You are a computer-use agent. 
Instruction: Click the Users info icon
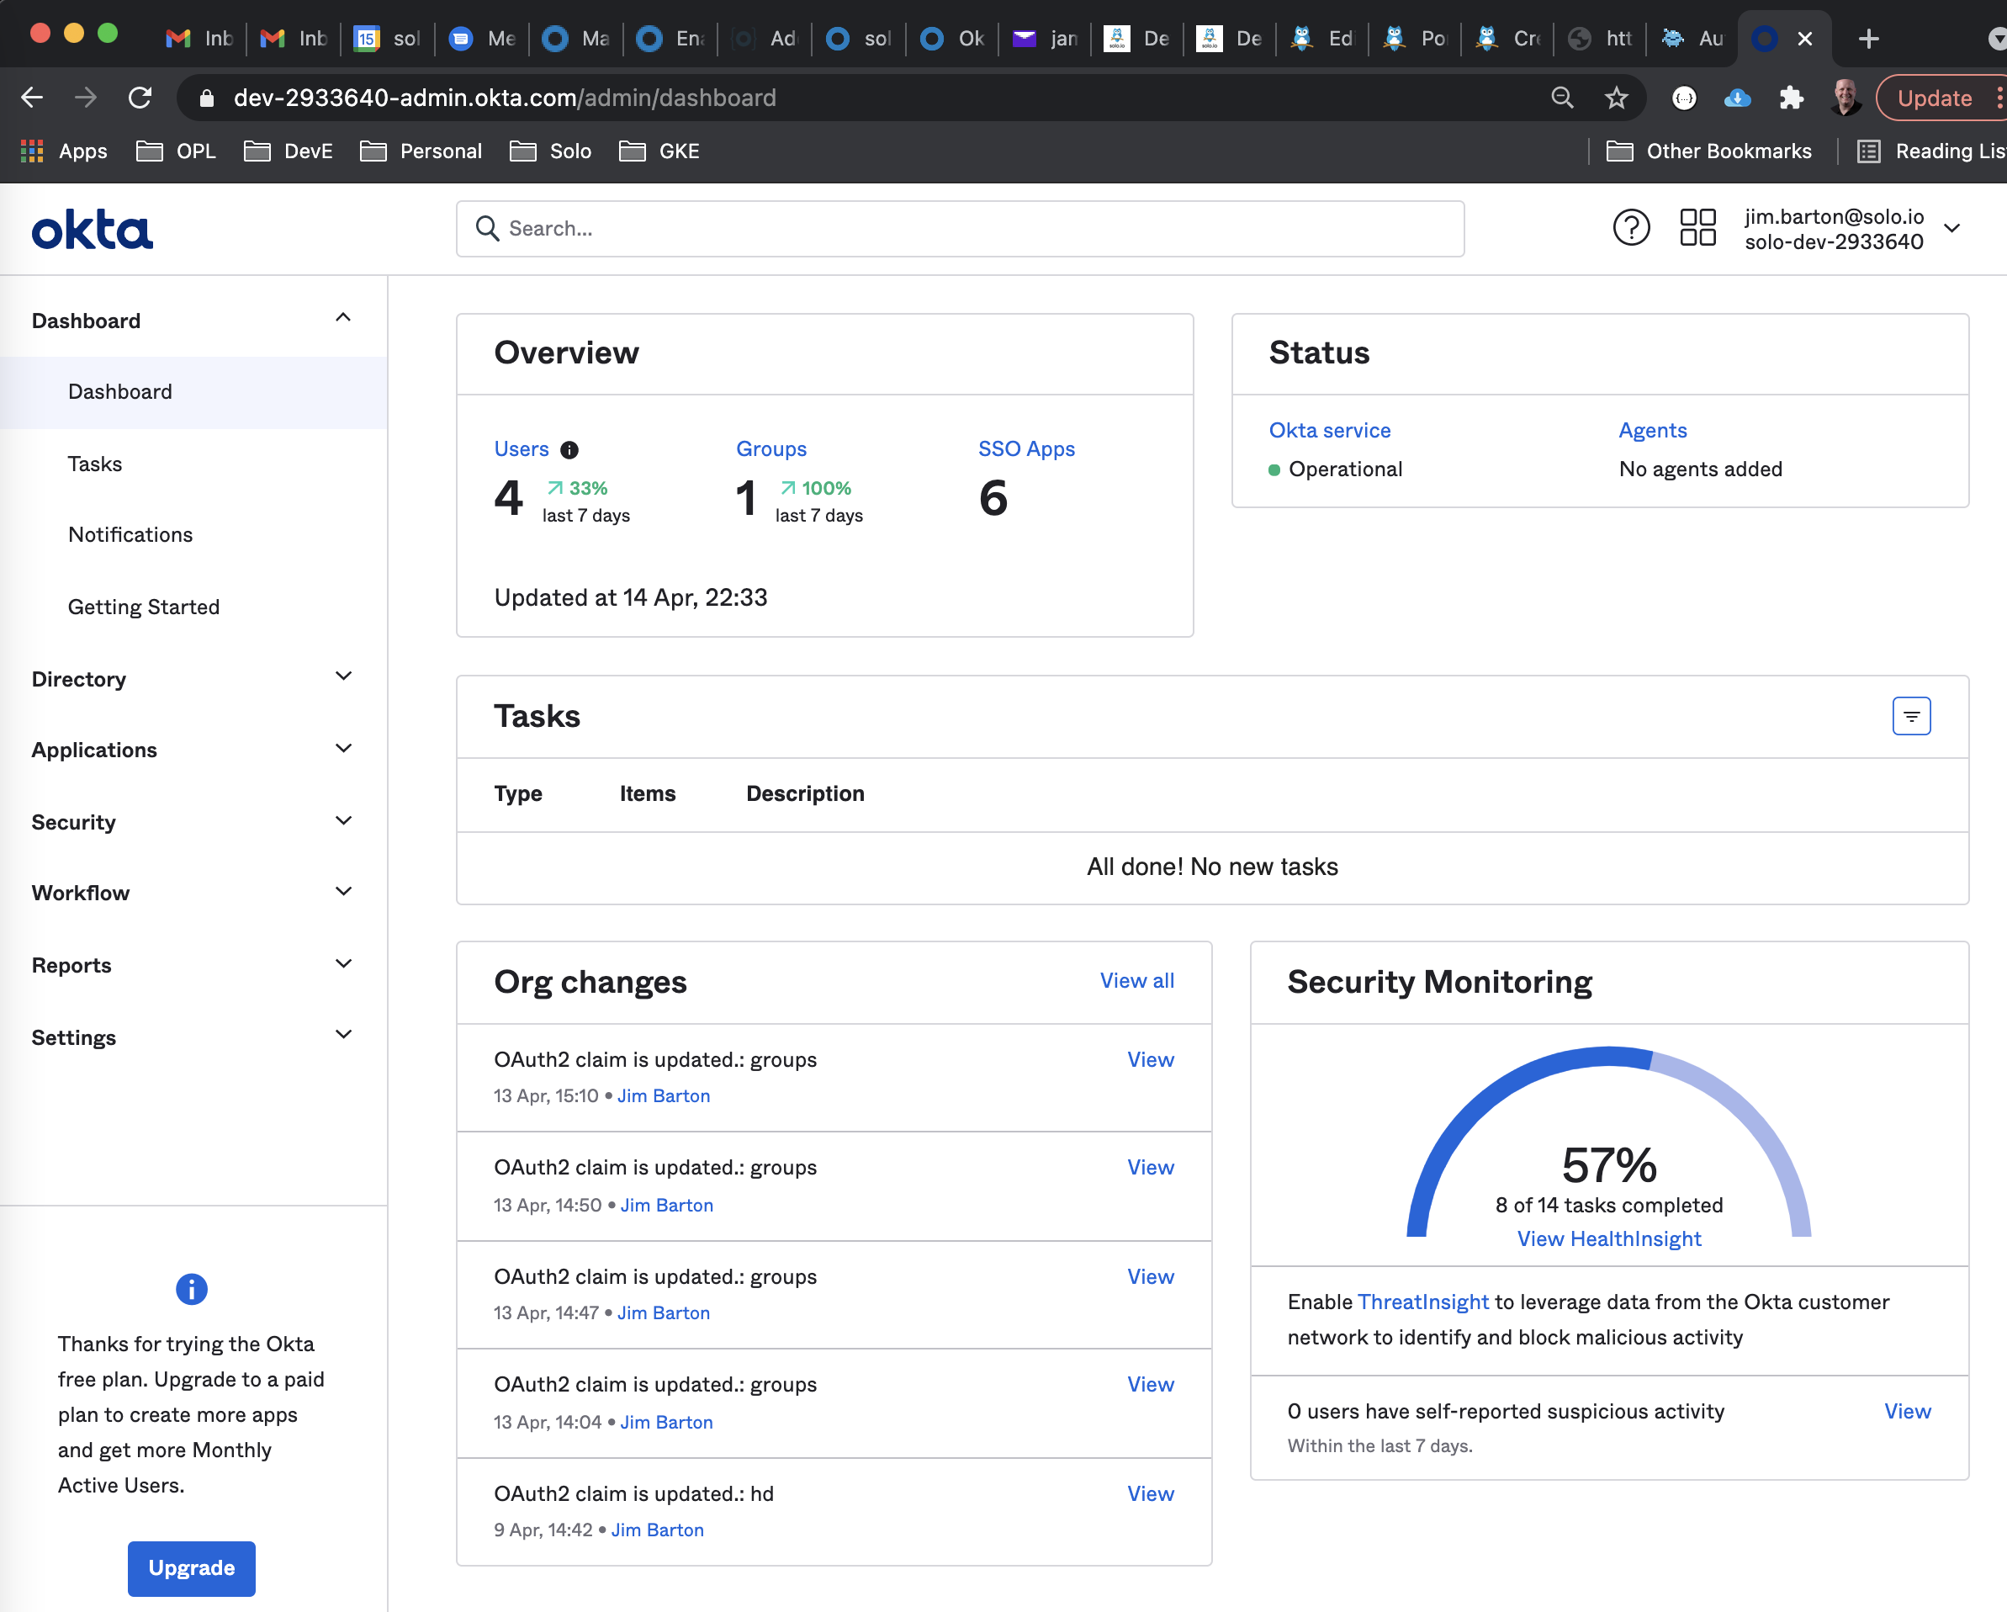tap(569, 450)
